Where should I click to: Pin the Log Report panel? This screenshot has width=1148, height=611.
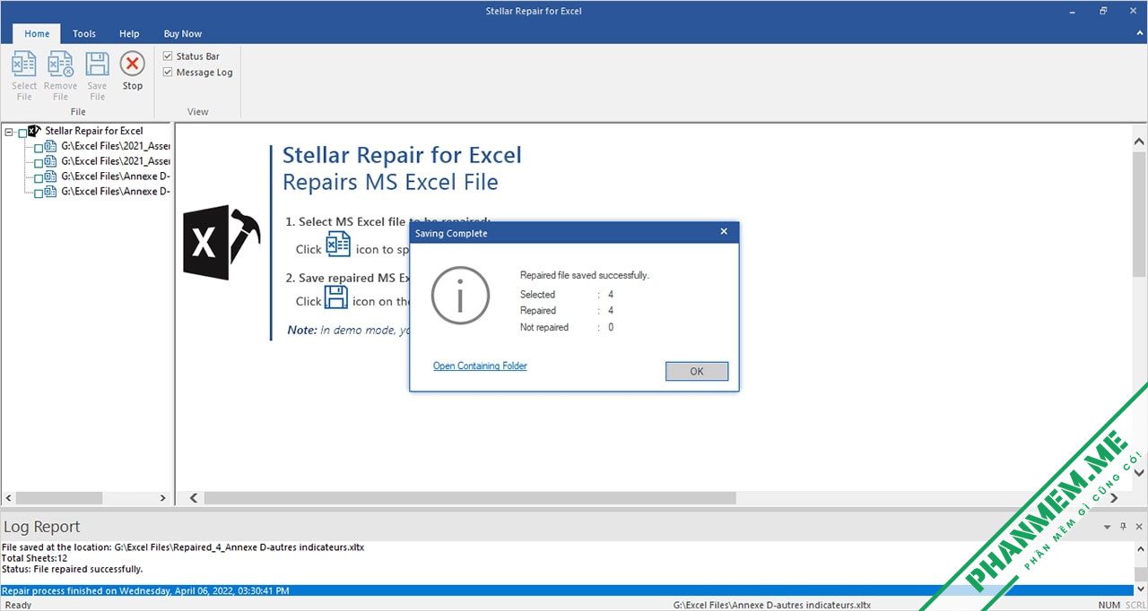(1122, 527)
